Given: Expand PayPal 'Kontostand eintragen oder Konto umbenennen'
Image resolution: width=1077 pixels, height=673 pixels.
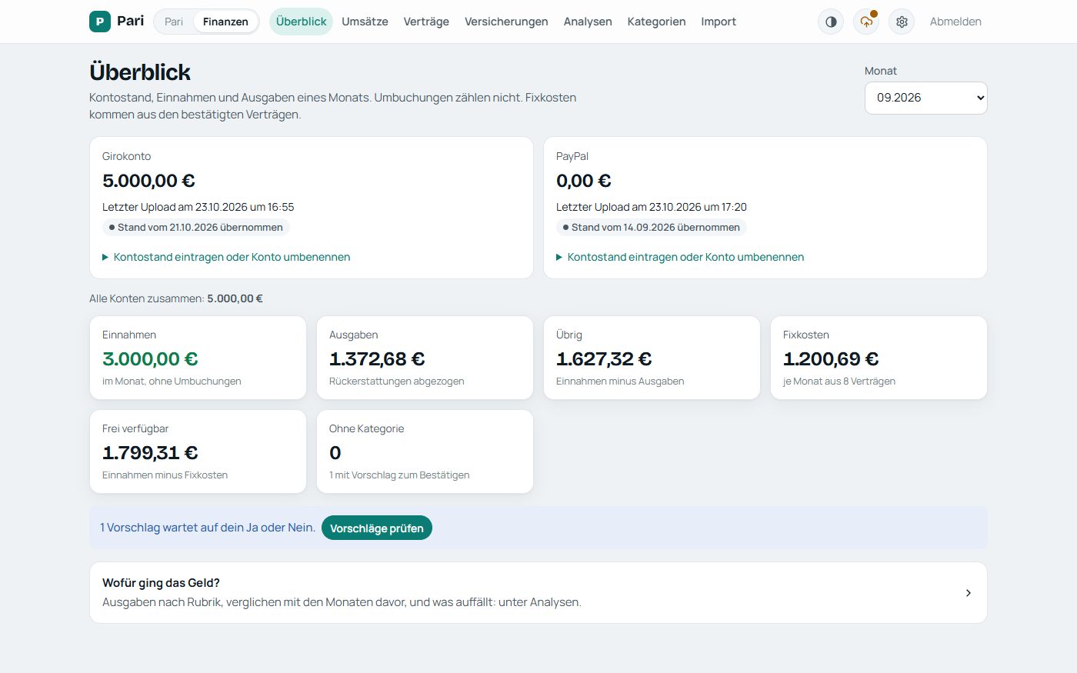Looking at the screenshot, I should pos(680,257).
